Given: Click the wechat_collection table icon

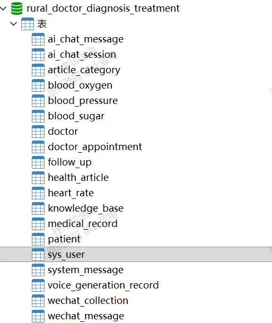Looking at the screenshot, I should tap(38, 301).
